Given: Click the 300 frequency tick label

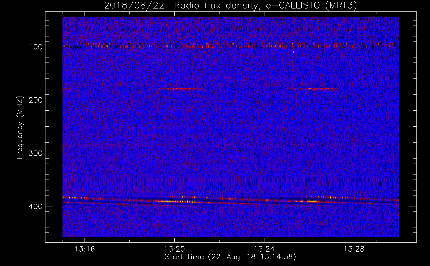Looking at the screenshot, I should point(36,153).
